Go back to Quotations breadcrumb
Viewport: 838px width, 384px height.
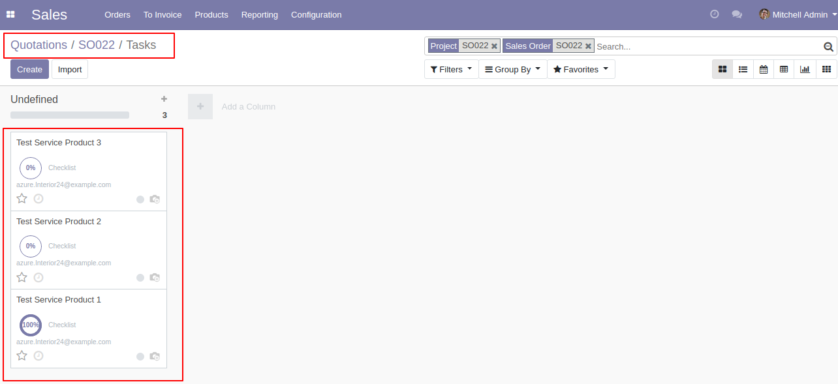39,45
